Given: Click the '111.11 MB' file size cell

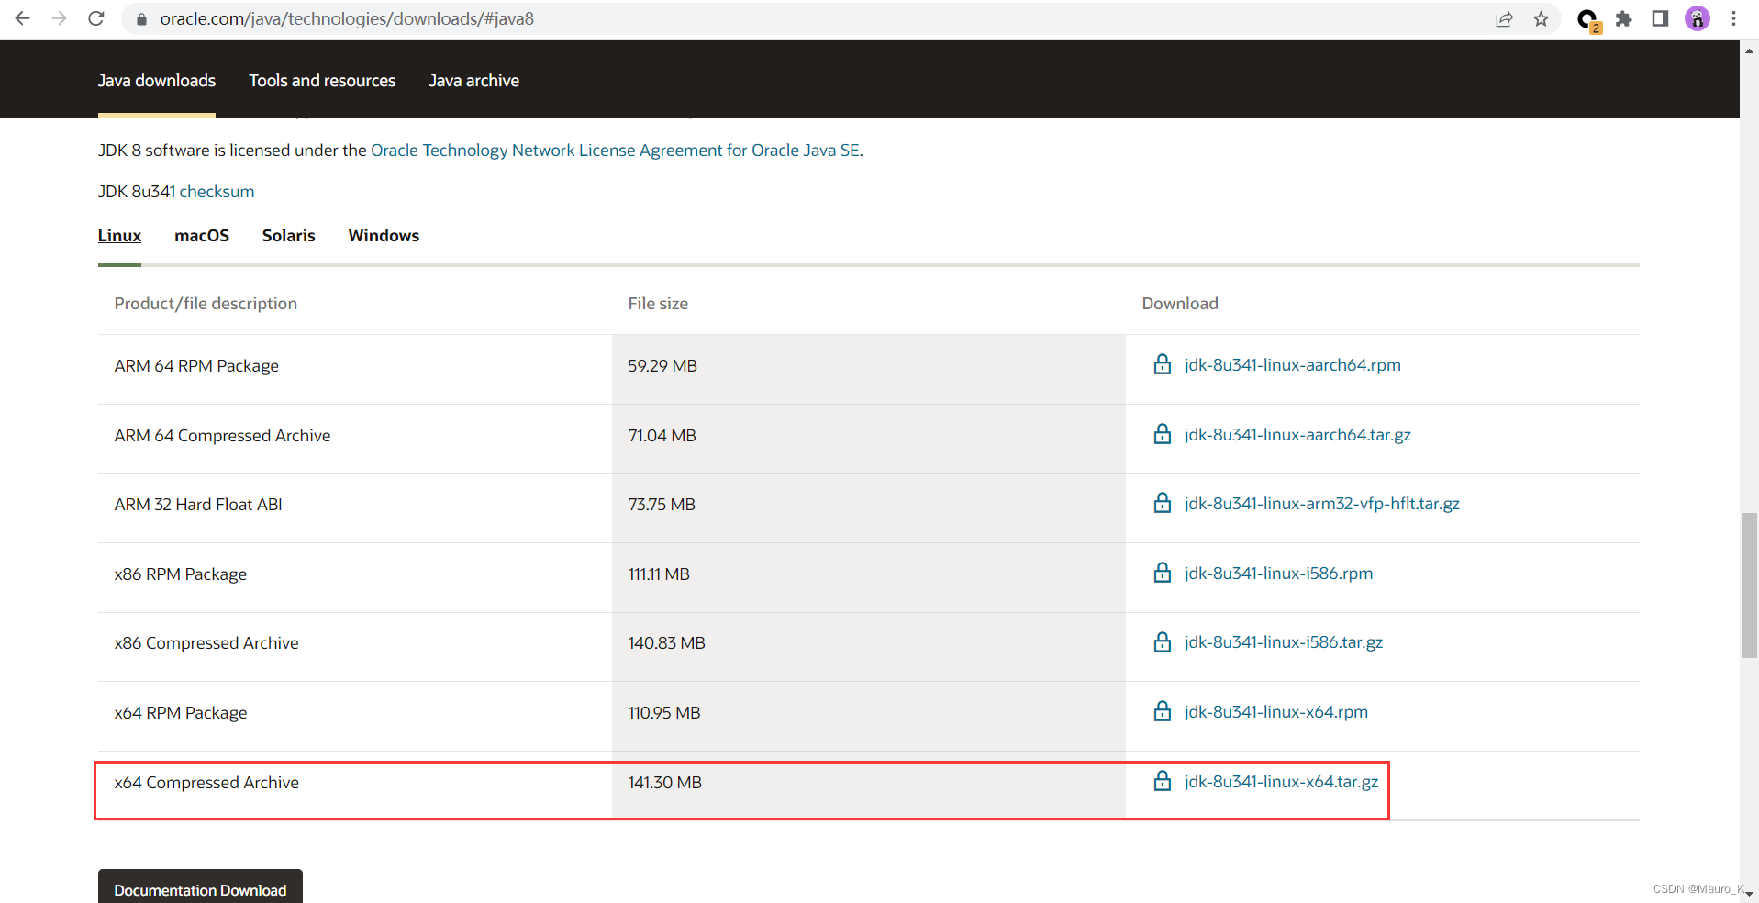Looking at the screenshot, I should 868,577.
